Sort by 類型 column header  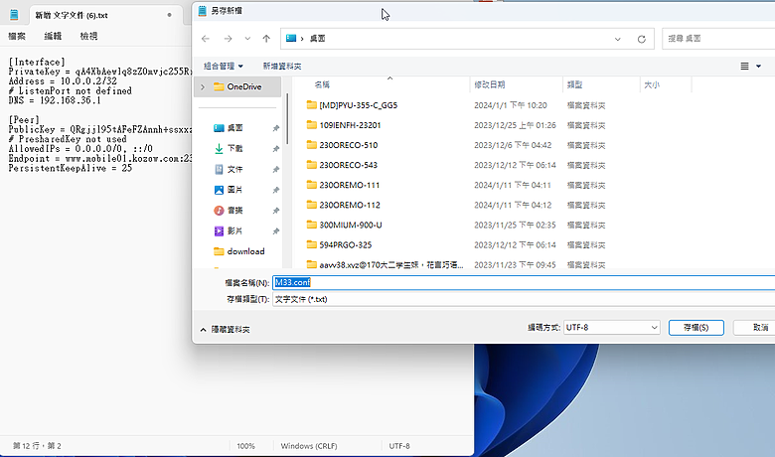pos(574,85)
